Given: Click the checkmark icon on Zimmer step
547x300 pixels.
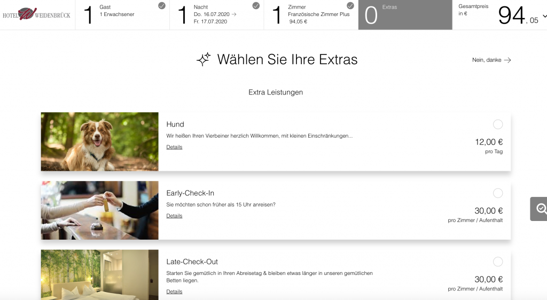Looking at the screenshot, I should (350, 5).
